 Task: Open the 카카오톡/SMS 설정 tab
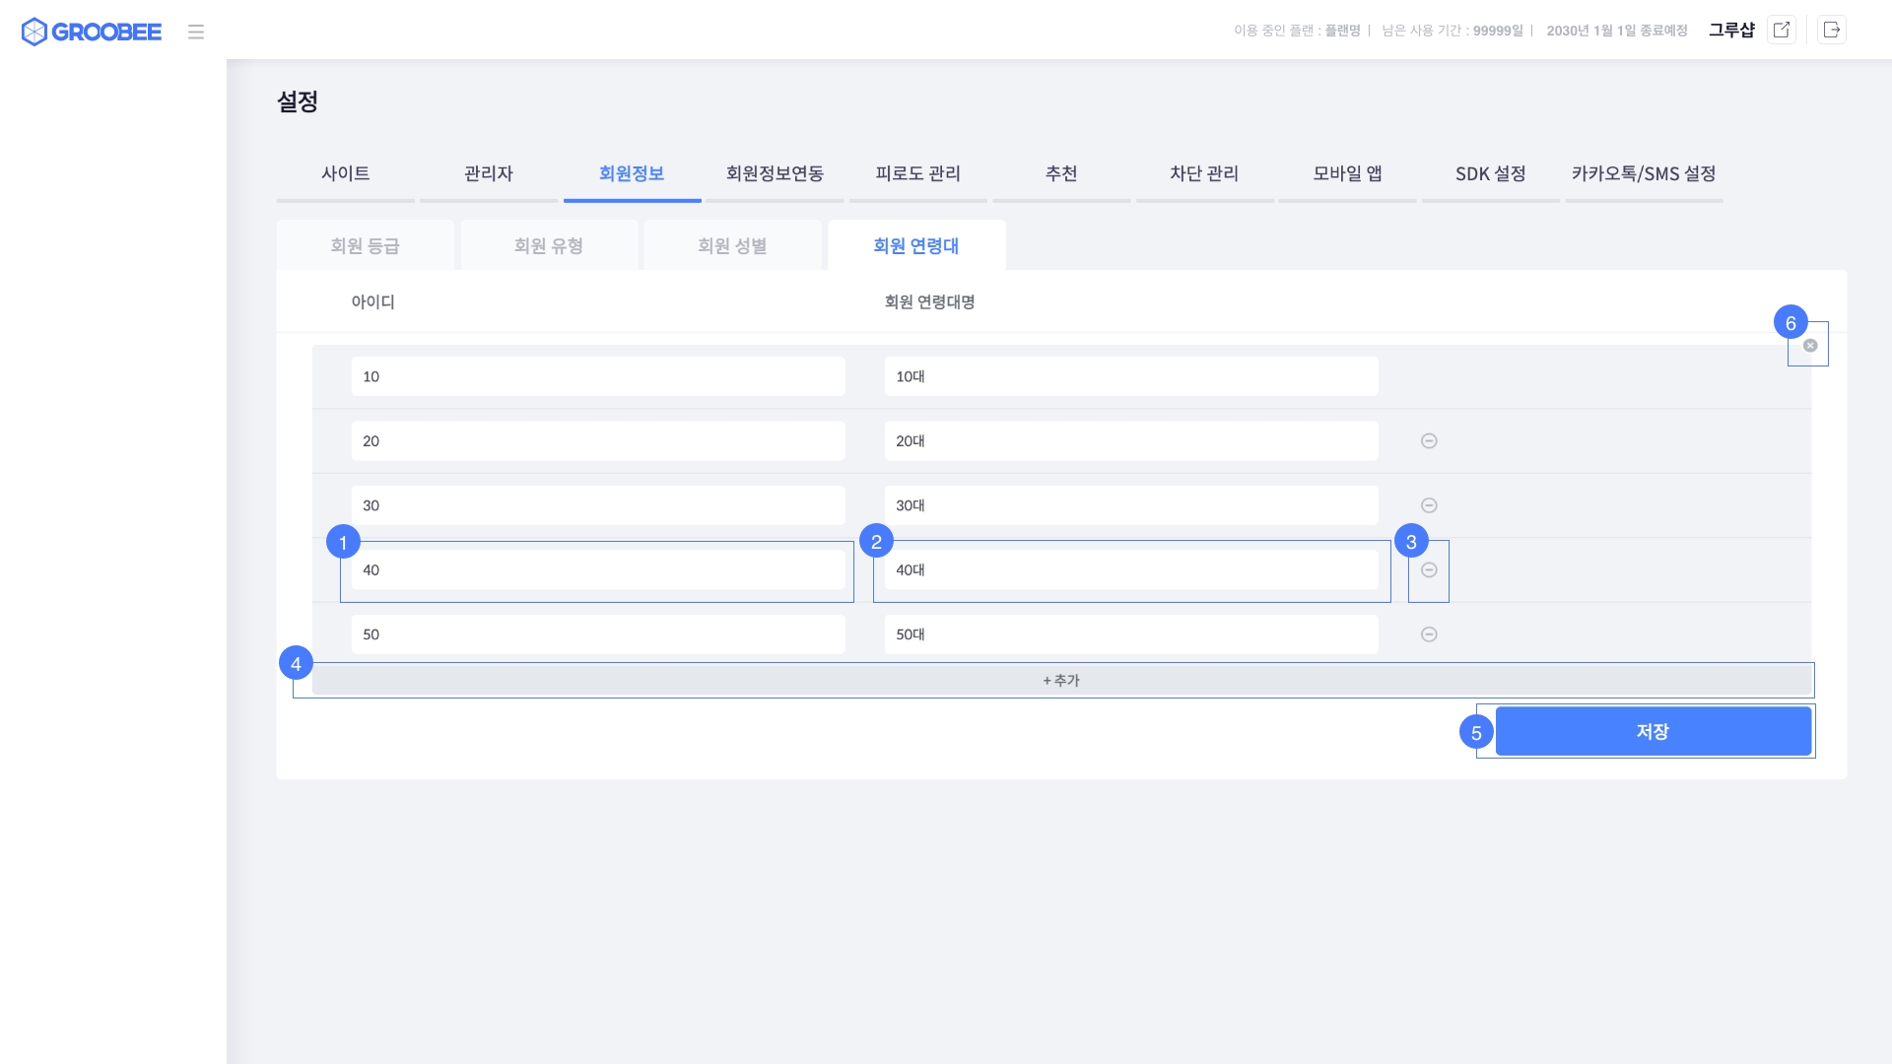[x=1643, y=173]
